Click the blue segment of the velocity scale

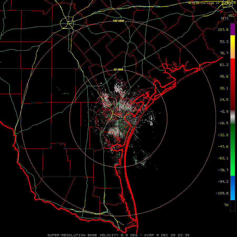(x=233, y=188)
